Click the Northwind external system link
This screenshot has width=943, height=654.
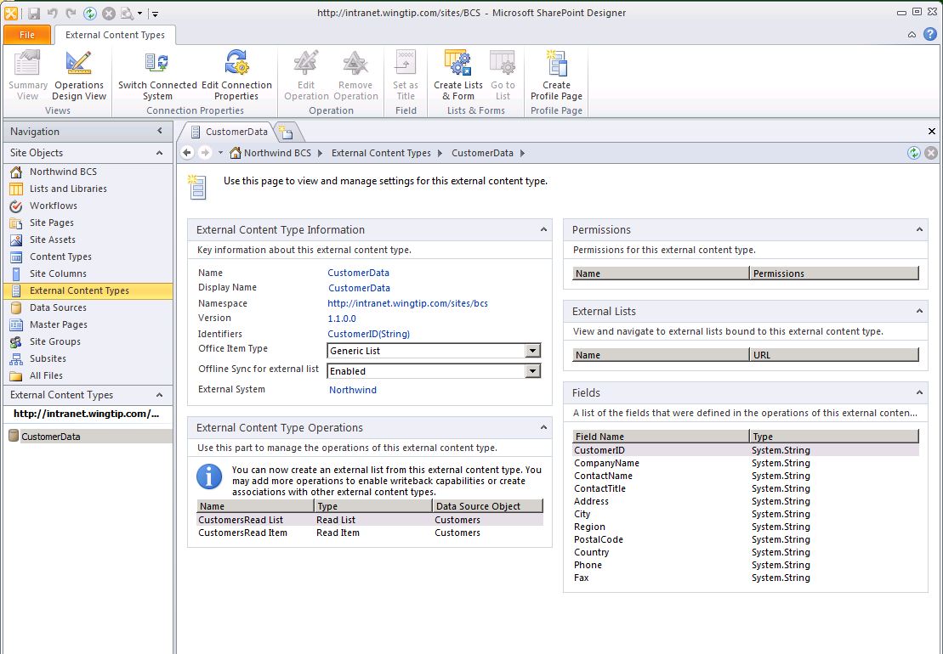(352, 390)
